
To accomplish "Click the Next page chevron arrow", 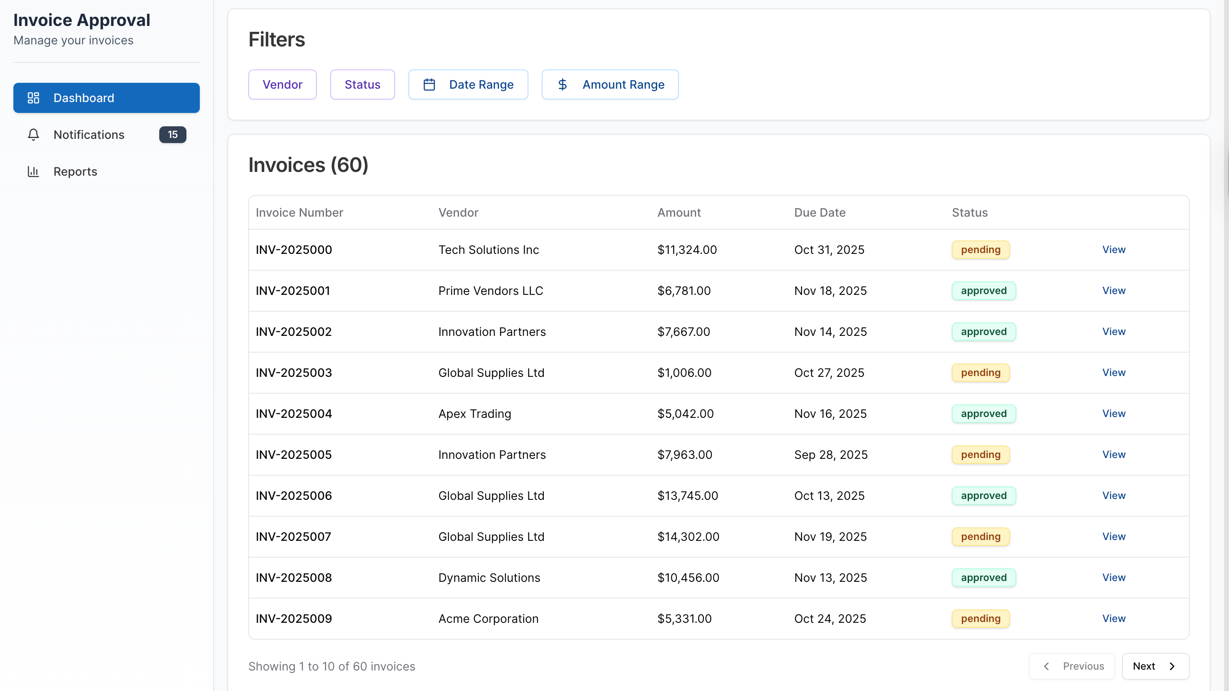I will [1172, 666].
